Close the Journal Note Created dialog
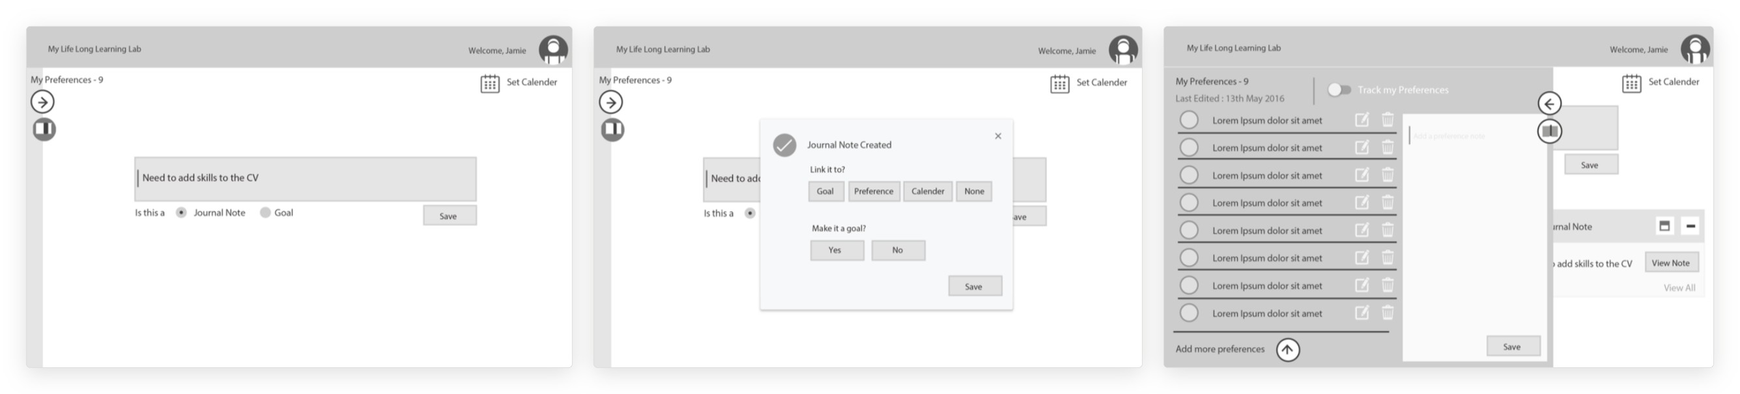The image size is (1740, 394). (997, 136)
